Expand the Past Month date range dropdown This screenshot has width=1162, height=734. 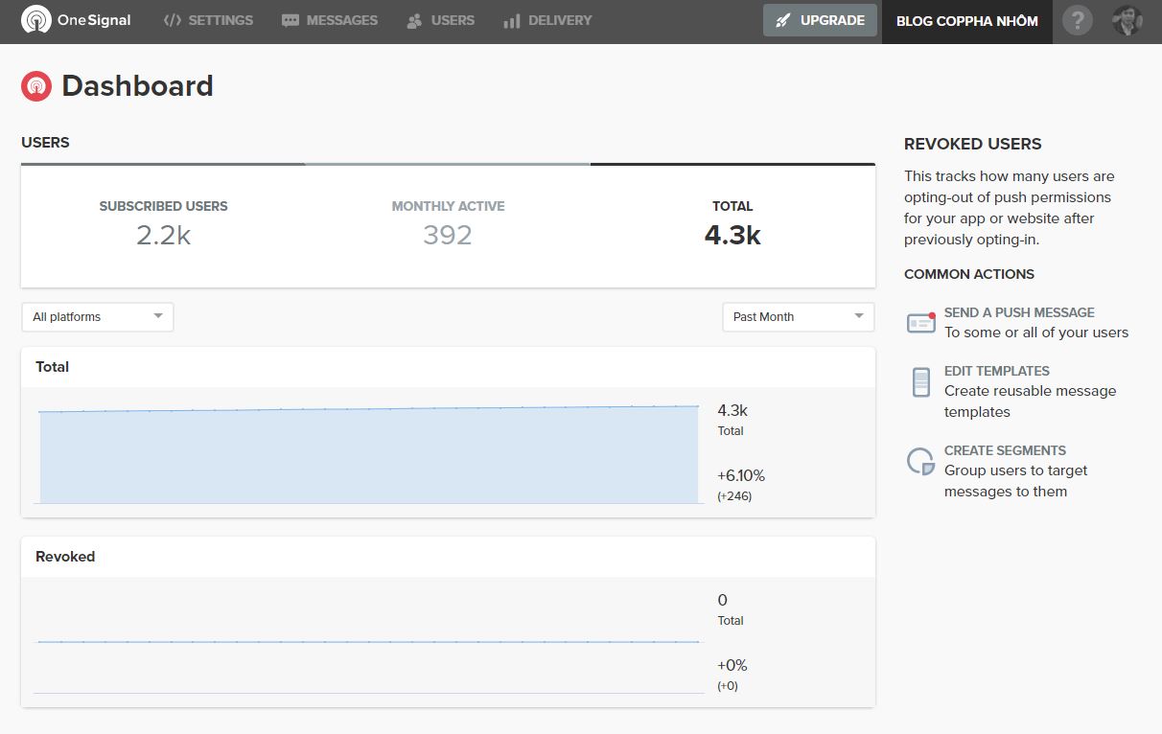tap(798, 317)
